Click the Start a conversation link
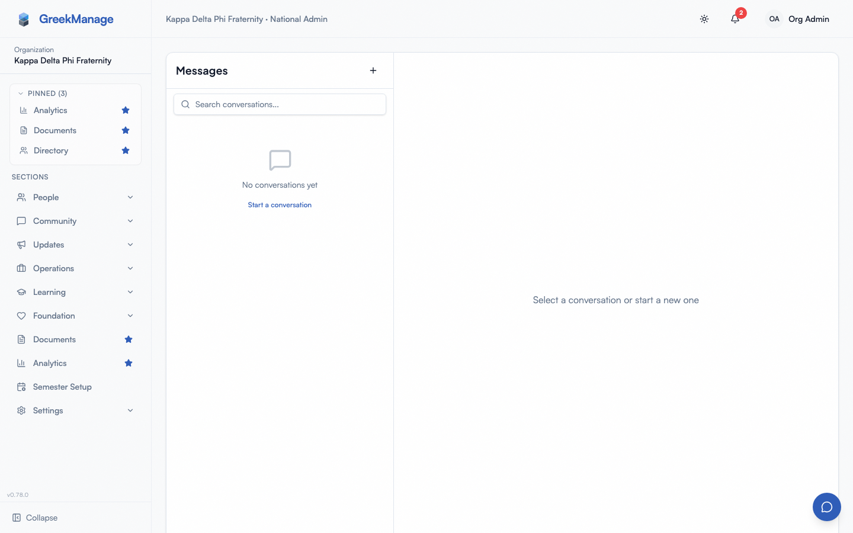The height and width of the screenshot is (533, 853). click(280, 205)
